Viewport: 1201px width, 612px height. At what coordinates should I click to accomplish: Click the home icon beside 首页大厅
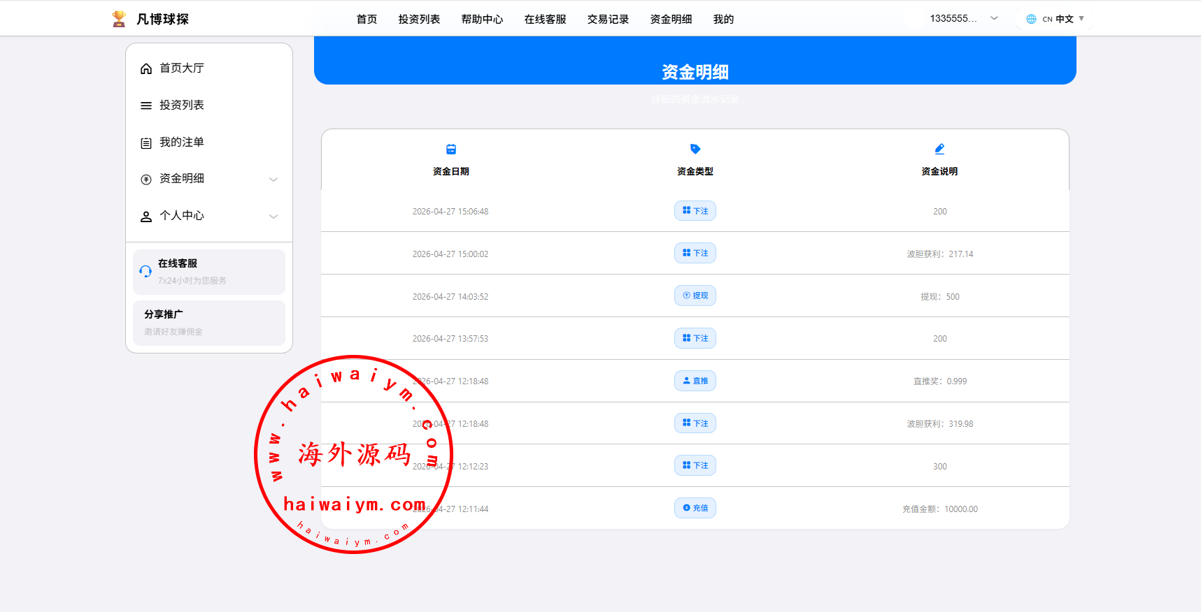click(146, 68)
